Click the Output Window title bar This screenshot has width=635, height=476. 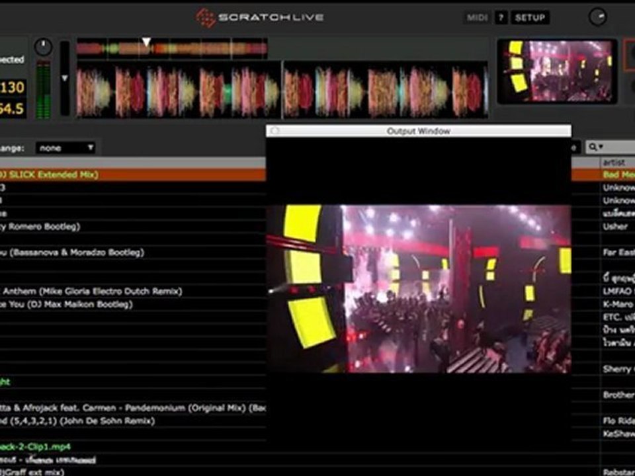click(418, 131)
